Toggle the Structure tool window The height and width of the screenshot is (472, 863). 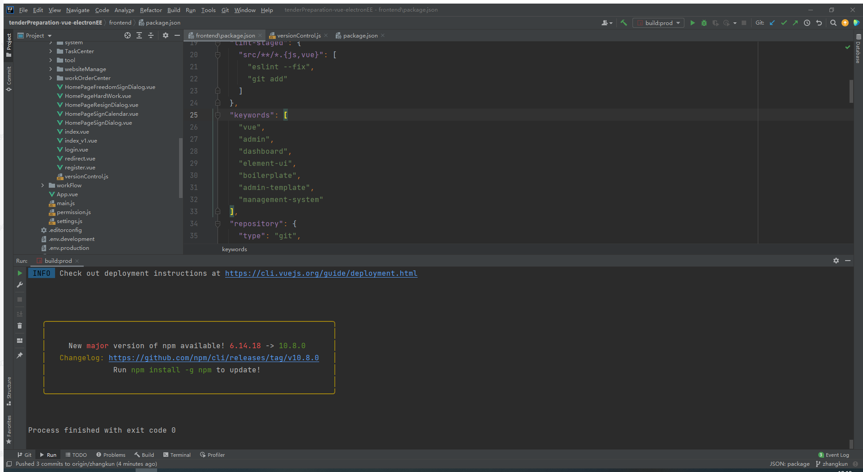click(9, 390)
